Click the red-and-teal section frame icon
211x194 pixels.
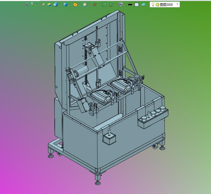coord(111,5)
